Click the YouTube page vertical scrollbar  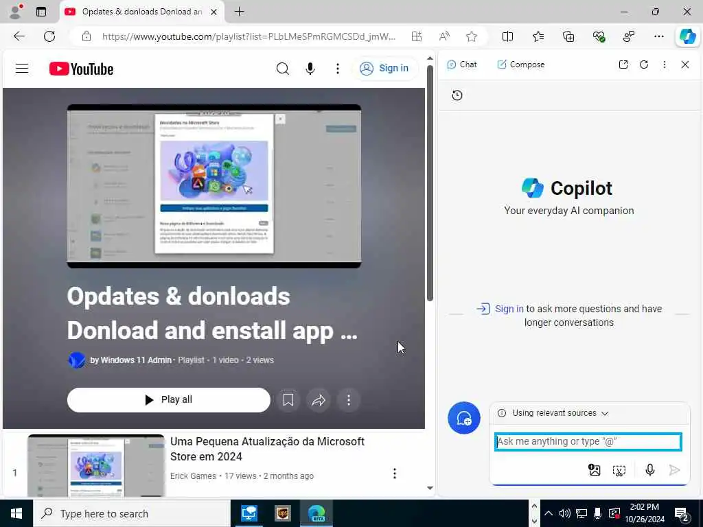pos(430,184)
